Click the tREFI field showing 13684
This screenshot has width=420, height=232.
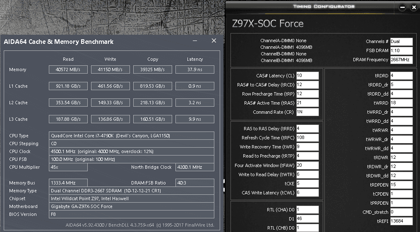pos(401,221)
